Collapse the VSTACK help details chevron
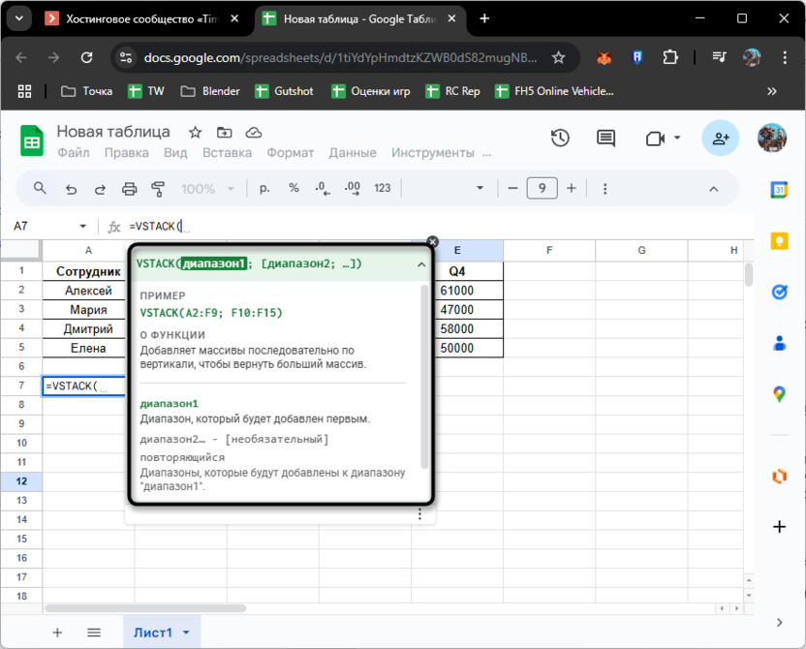The image size is (806, 649). [421, 263]
